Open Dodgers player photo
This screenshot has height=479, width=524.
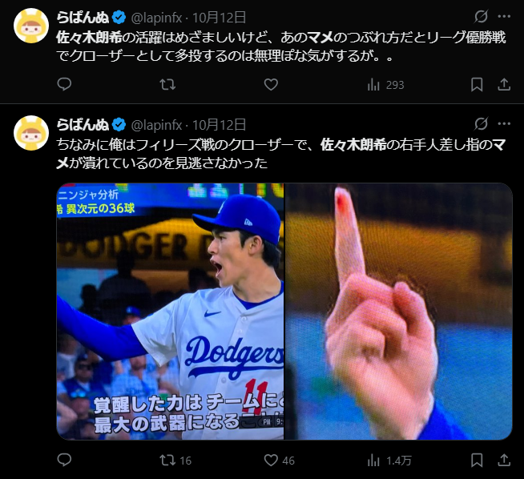pos(170,312)
